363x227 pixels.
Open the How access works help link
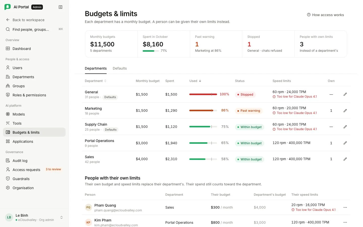click(325, 15)
